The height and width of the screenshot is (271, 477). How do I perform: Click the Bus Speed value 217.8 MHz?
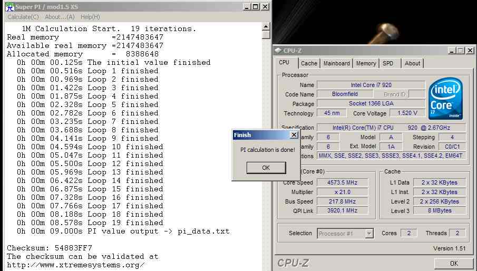point(342,201)
